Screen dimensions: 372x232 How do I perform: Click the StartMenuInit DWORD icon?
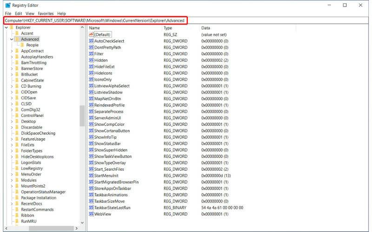[91, 175]
